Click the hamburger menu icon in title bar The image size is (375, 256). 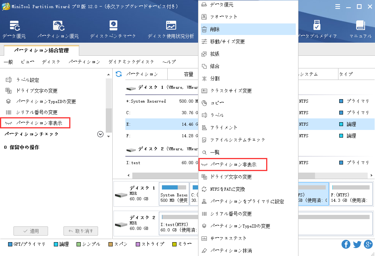(337, 7)
